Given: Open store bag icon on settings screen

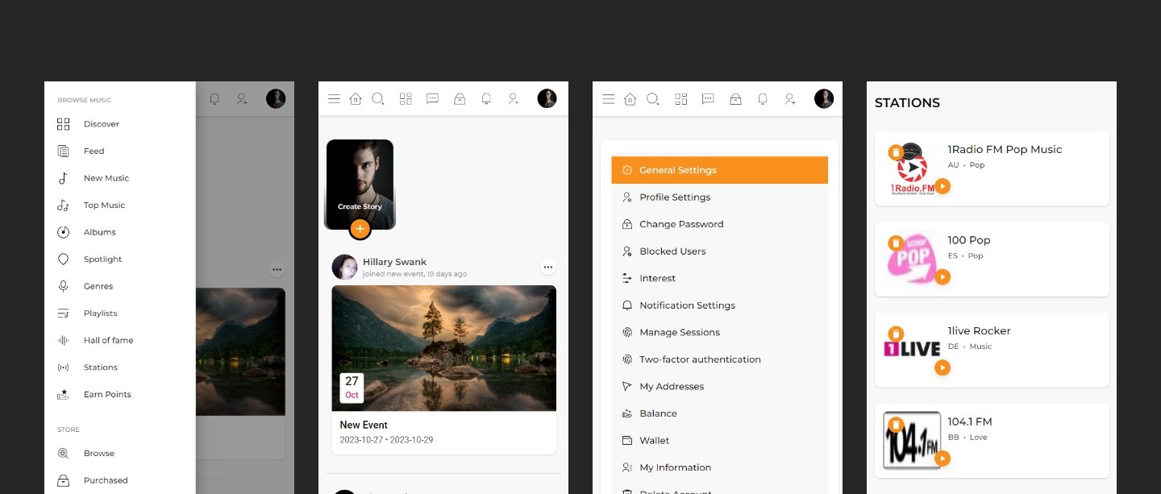Looking at the screenshot, I should [x=735, y=99].
